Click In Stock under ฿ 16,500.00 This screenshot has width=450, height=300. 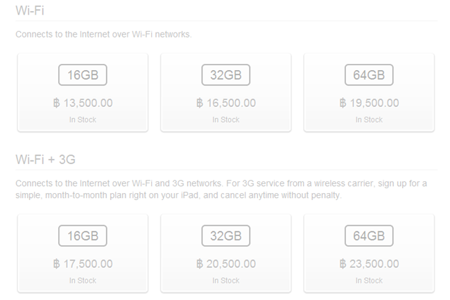coord(226,119)
